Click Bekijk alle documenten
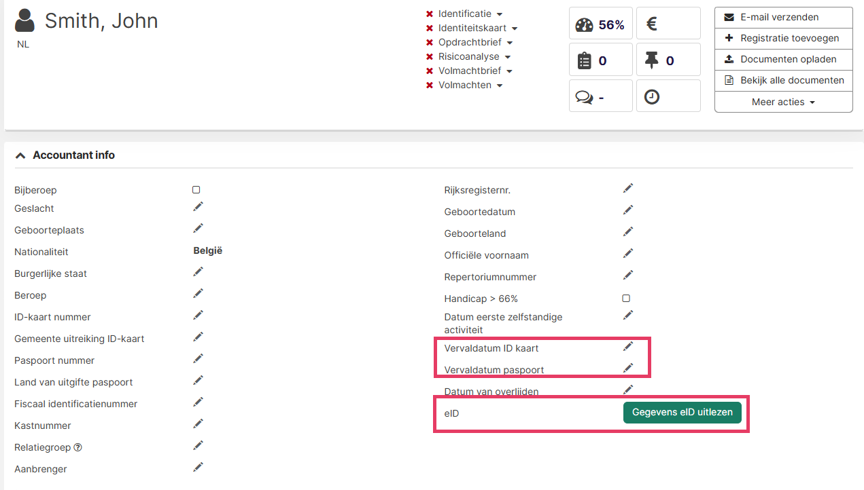The width and height of the screenshot is (864, 490). [783, 80]
